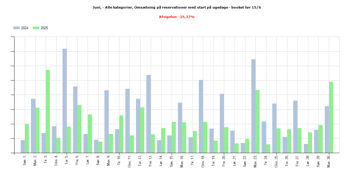Select the 2025 legend label

[x=44, y=28]
